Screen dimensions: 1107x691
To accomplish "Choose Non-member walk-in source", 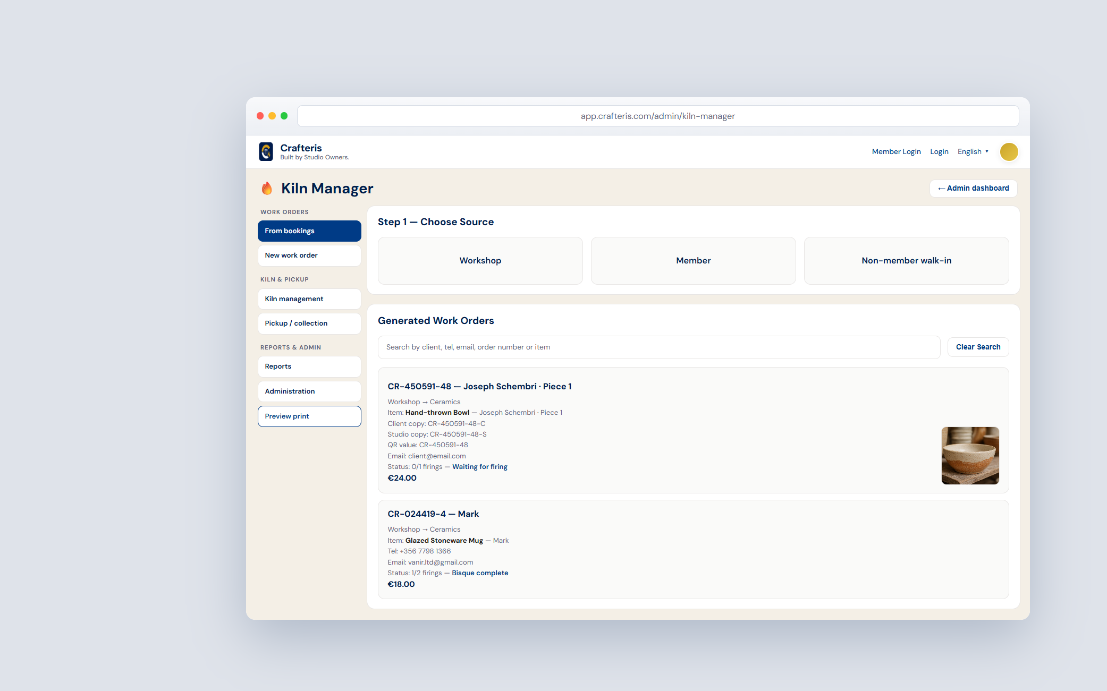I will [x=907, y=261].
